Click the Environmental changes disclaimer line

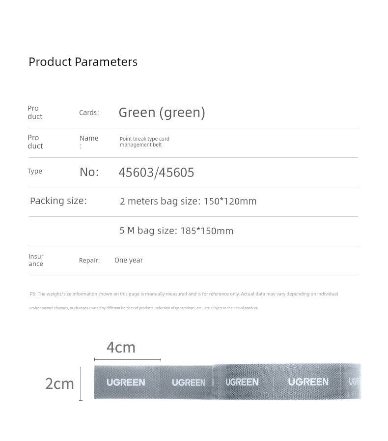click(x=143, y=308)
